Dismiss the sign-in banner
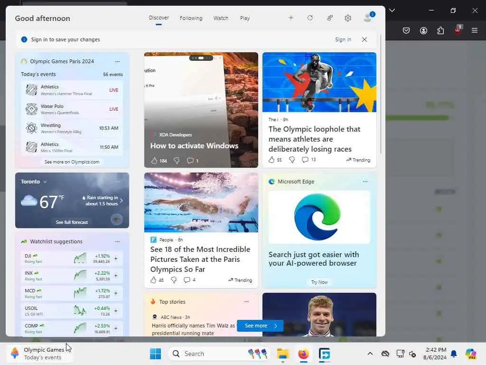Image resolution: width=486 pixels, height=365 pixels. (364, 39)
